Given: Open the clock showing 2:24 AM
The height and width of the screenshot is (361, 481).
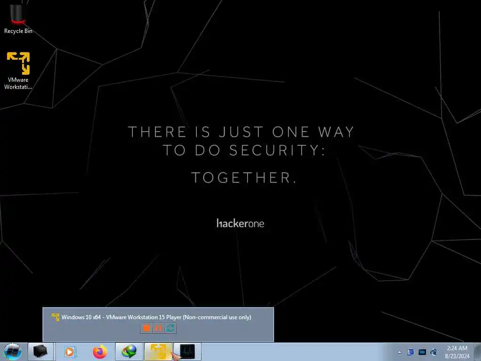Looking at the screenshot, I should tap(458, 352).
